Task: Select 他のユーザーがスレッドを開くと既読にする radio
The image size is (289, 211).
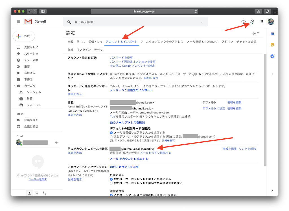Action: click(x=111, y=179)
